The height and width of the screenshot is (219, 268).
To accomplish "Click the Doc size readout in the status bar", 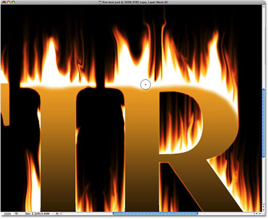I will pos(38,214).
